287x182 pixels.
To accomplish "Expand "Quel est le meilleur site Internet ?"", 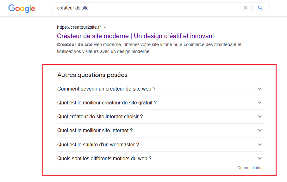I will 160,130.
